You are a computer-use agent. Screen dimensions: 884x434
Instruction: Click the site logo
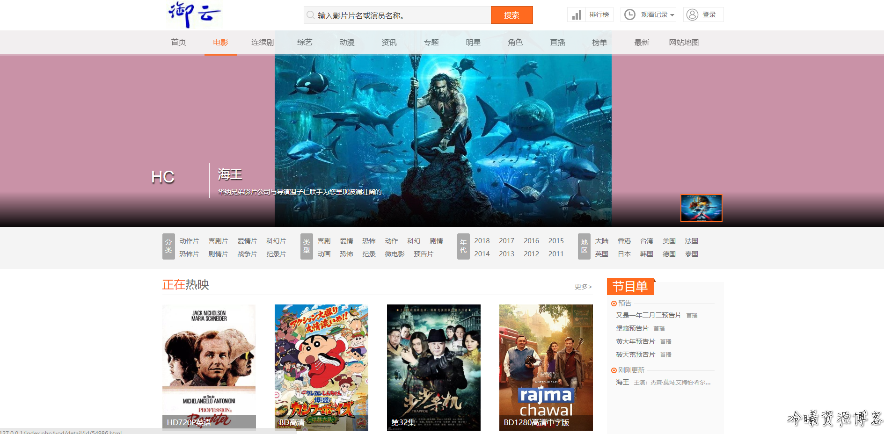click(194, 14)
